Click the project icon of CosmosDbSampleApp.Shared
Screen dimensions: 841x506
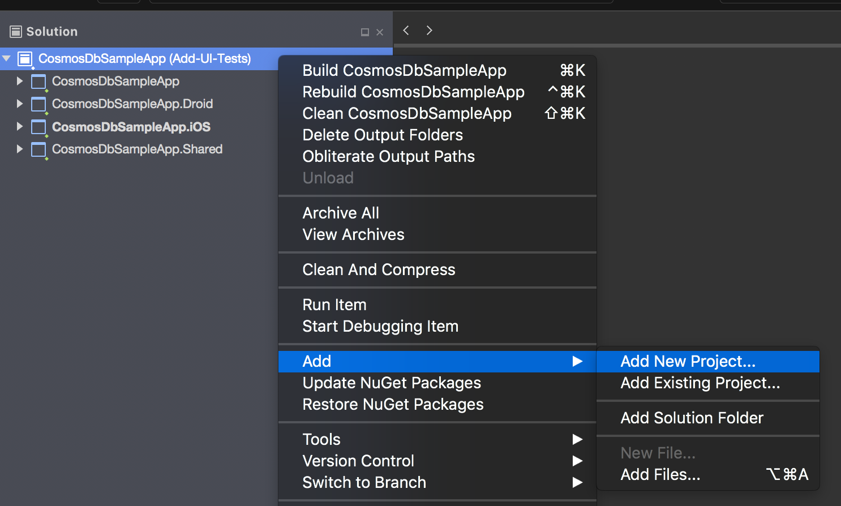click(38, 150)
